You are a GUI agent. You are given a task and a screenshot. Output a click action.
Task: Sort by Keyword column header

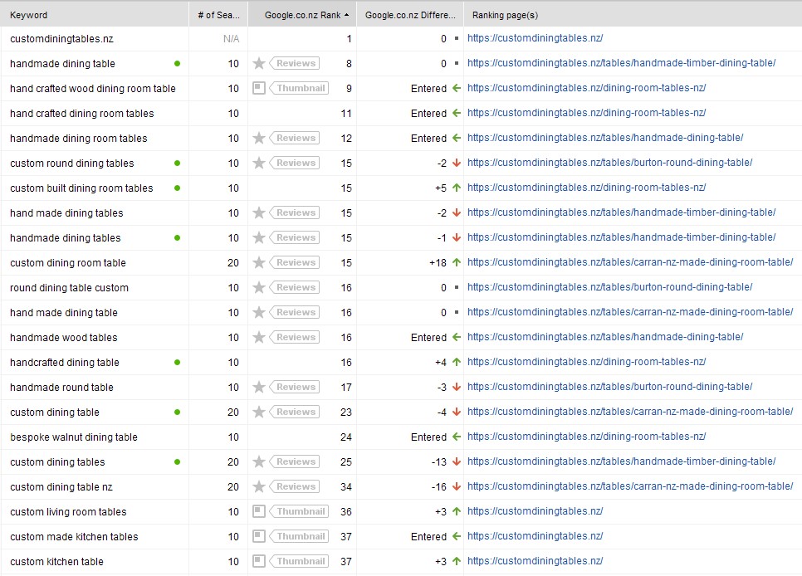[x=95, y=15]
